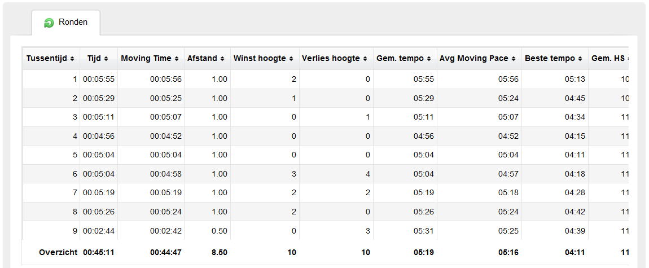Click lap 9 distance 0.50

pos(220,231)
